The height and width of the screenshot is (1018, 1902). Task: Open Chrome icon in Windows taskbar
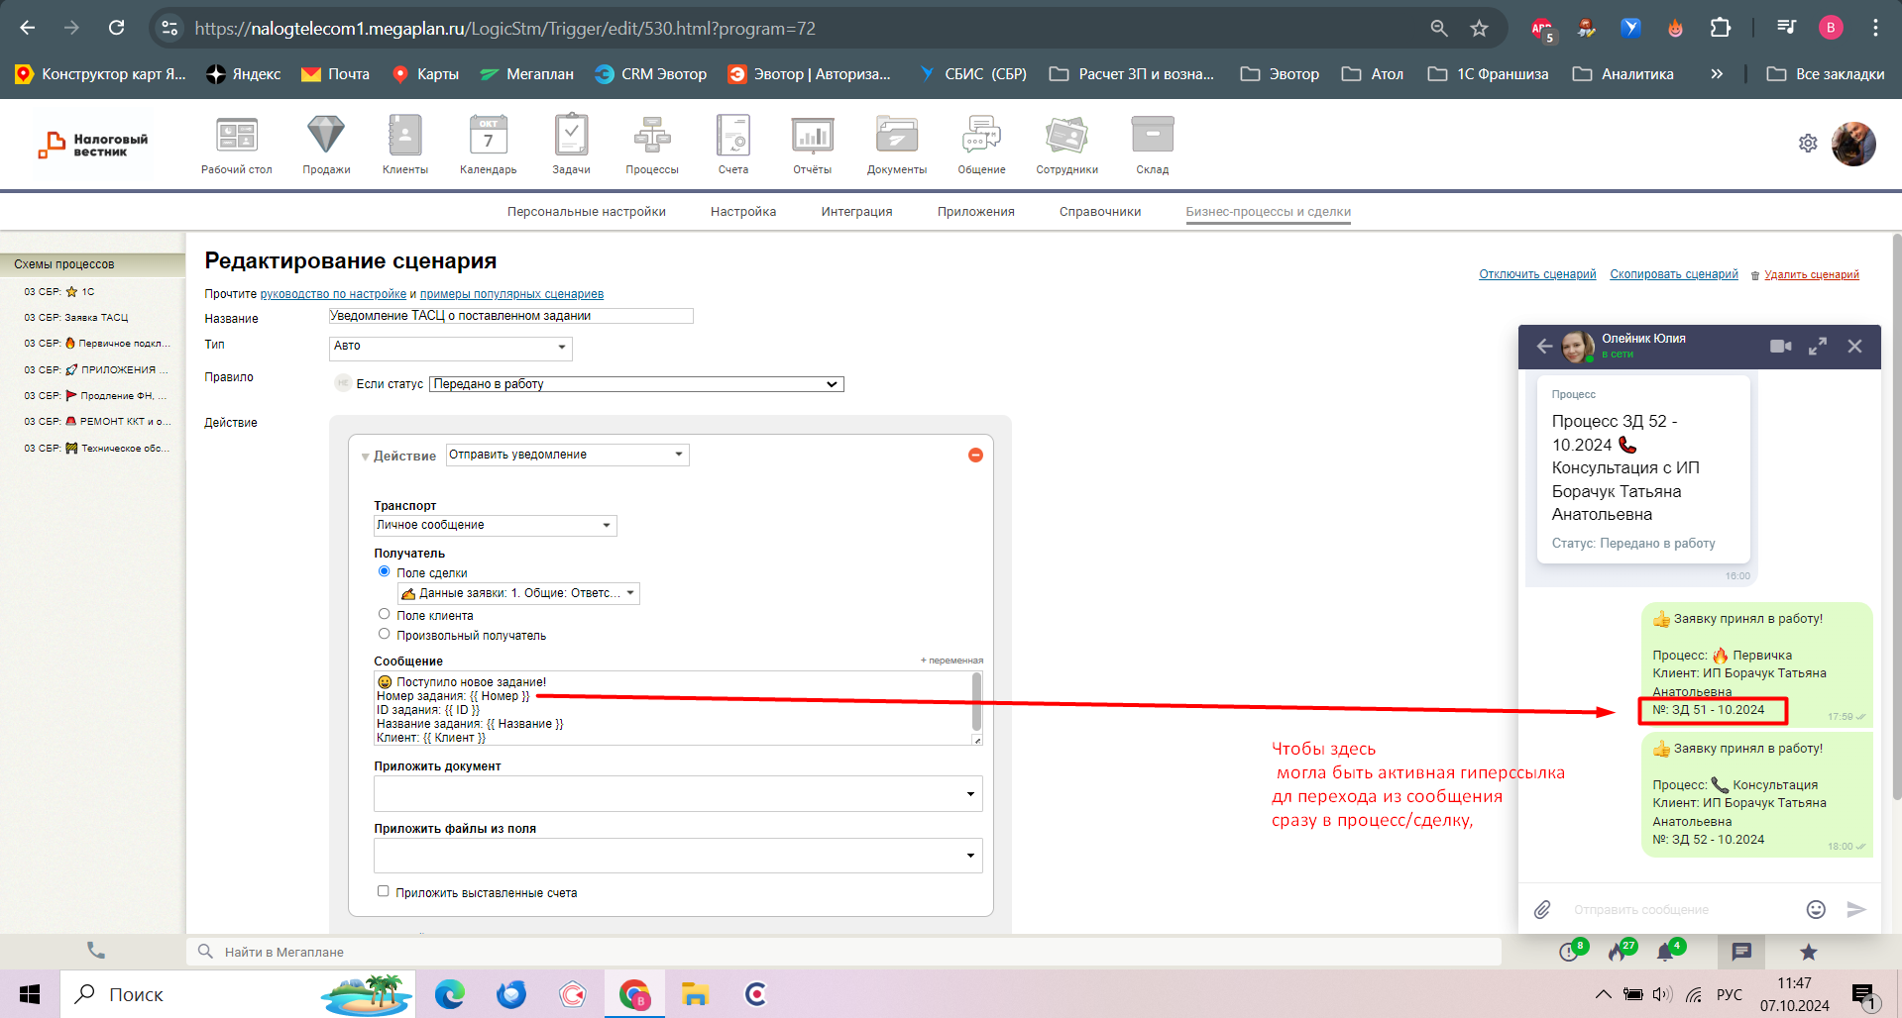point(633,994)
